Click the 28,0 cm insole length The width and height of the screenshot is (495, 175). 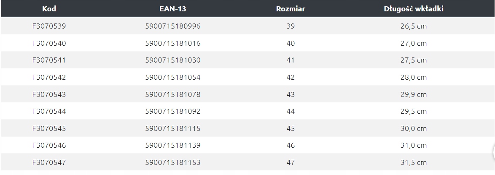pos(413,77)
